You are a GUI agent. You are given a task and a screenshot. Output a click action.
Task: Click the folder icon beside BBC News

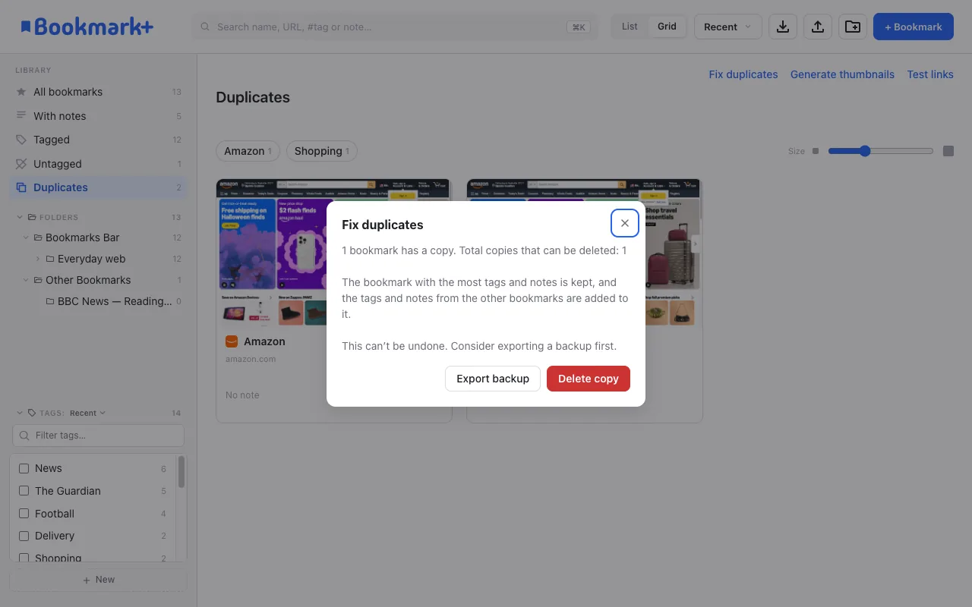coord(50,301)
